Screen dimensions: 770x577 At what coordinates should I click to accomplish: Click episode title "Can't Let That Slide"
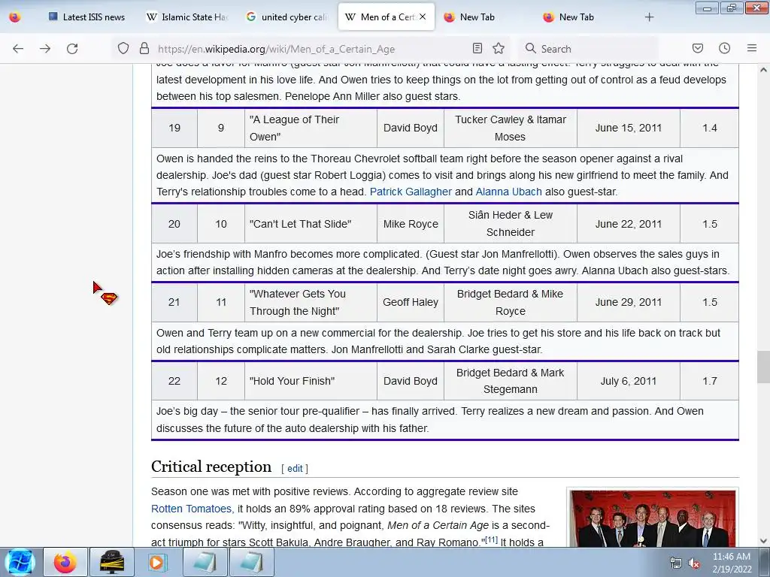[x=300, y=224]
